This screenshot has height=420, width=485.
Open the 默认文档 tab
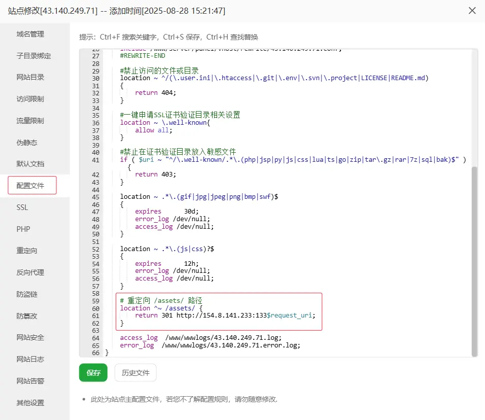coord(30,164)
